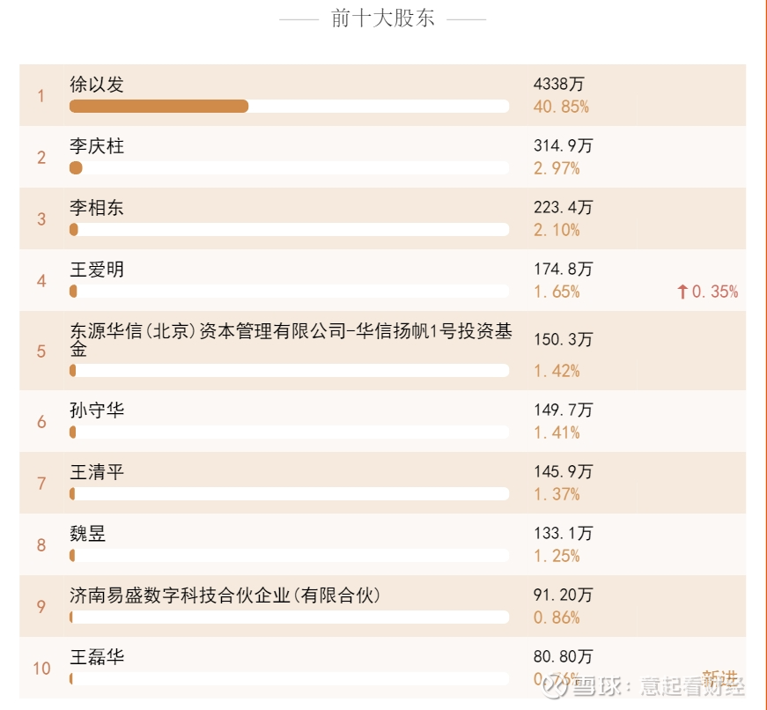767x710 pixels.
Task: Click the 新进 tag on row 10
Action: click(x=719, y=678)
